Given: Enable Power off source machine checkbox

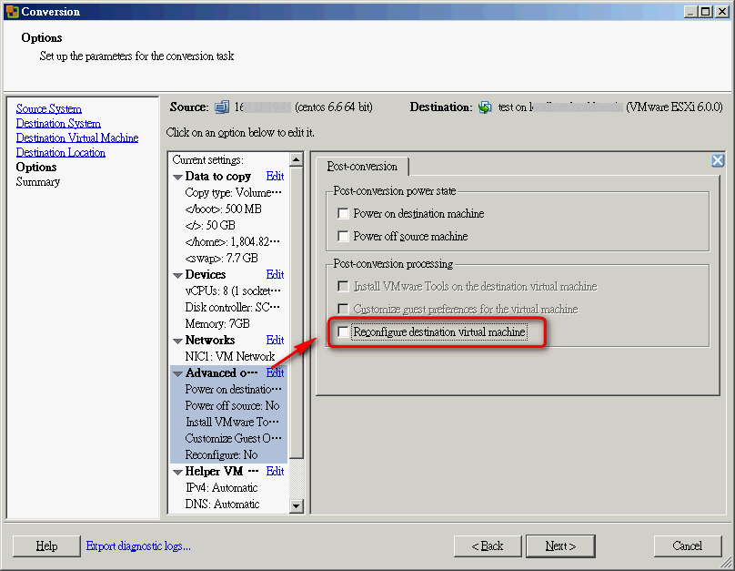Looking at the screenshot, I should pos(343,236).
